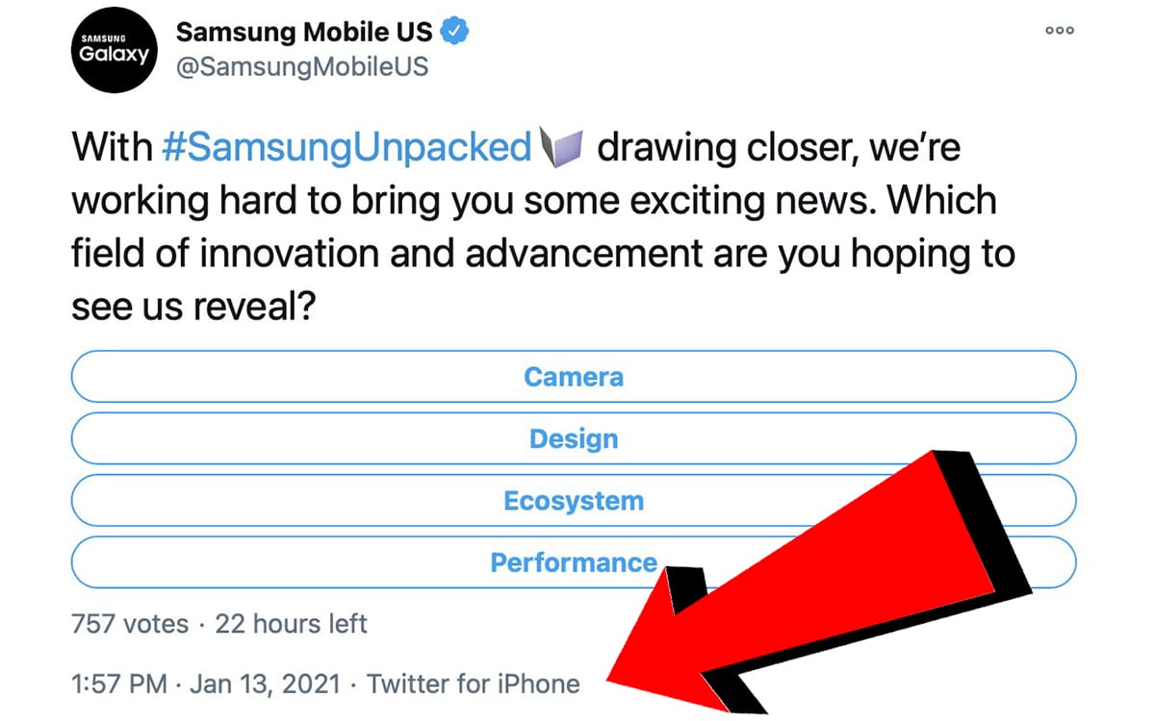The height and width of the screenshot is (721, 1155).
Task: Click the "see us reveal?" text line
Action: tap(194, 307)
